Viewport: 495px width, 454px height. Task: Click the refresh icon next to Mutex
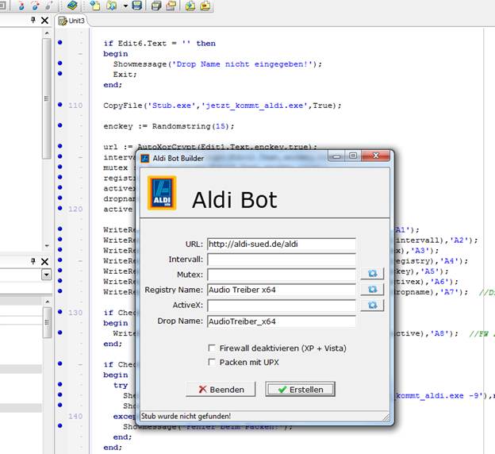pyautogui.click(x=372, y=273)
